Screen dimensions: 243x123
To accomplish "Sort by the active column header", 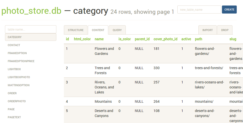I will [x=186, y=39].
